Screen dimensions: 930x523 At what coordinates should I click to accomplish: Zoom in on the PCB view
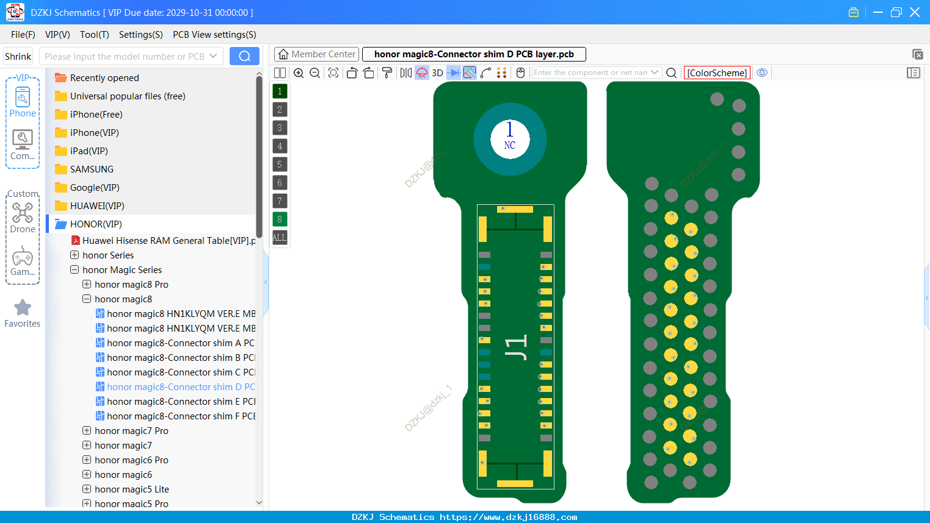[x=299, y=73]
